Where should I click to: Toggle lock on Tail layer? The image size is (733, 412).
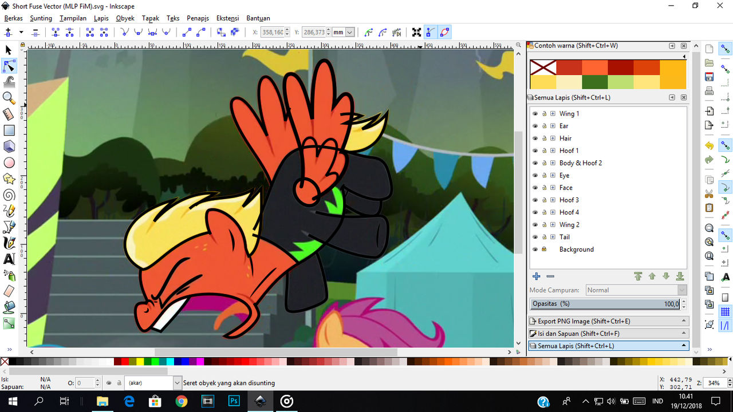(x=544, y=237)
